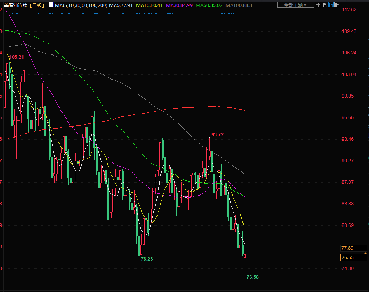Click the 美原油连续 contract title
Image resolution: width=369 pixels, height=292 pixels.
[16, 5]
